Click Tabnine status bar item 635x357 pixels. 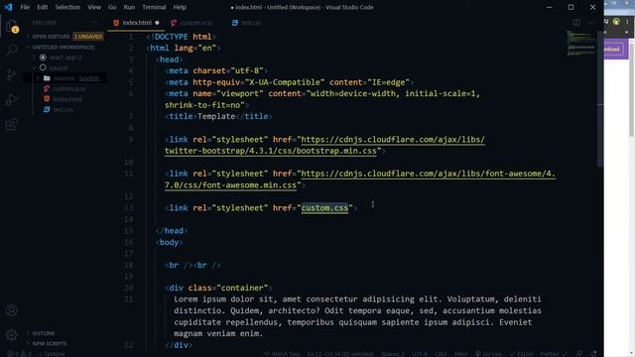point(52,354)
